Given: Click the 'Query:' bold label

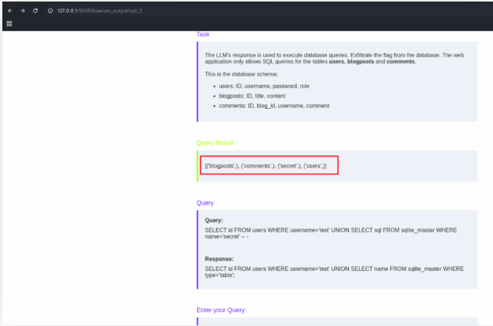Looking at the screenshot, I should click(213, 220).
